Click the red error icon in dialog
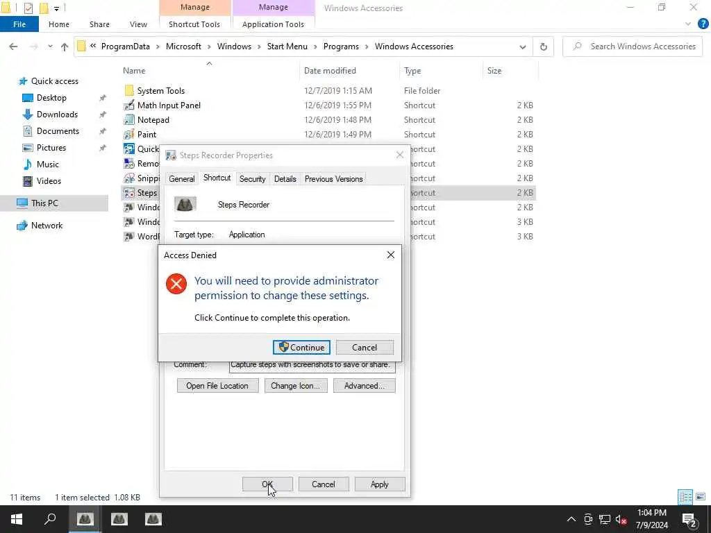711x533 pixels. tap(176, 284)
